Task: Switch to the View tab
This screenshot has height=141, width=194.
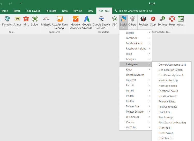Action: pyautogui.click(x=90, y=11)
